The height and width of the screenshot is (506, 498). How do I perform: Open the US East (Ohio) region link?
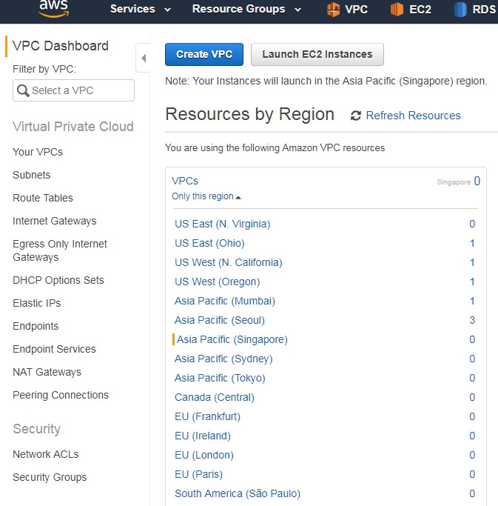pyautogui.click(x=209, y=243)
